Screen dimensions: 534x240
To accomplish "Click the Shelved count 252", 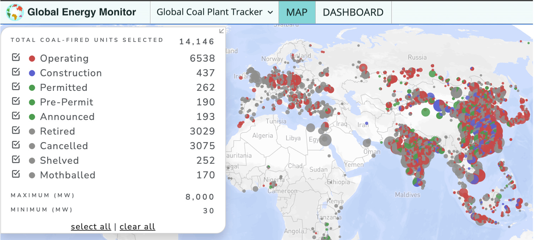I will click(x=206, y=160).
